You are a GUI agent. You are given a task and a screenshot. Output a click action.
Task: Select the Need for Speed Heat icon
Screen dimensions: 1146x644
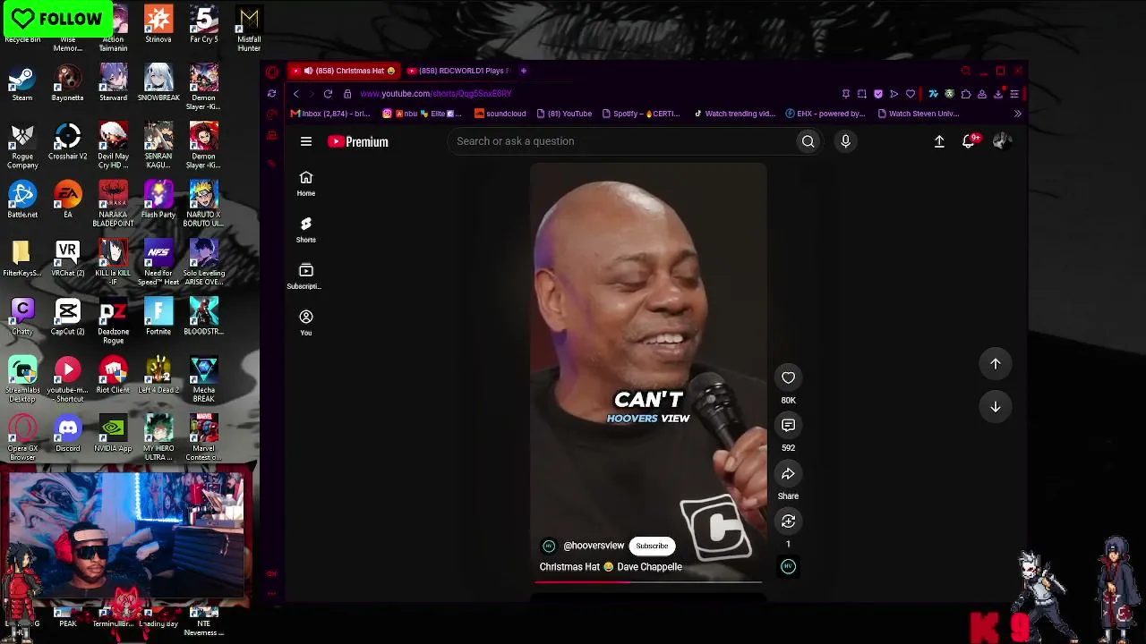coord(158,263)
